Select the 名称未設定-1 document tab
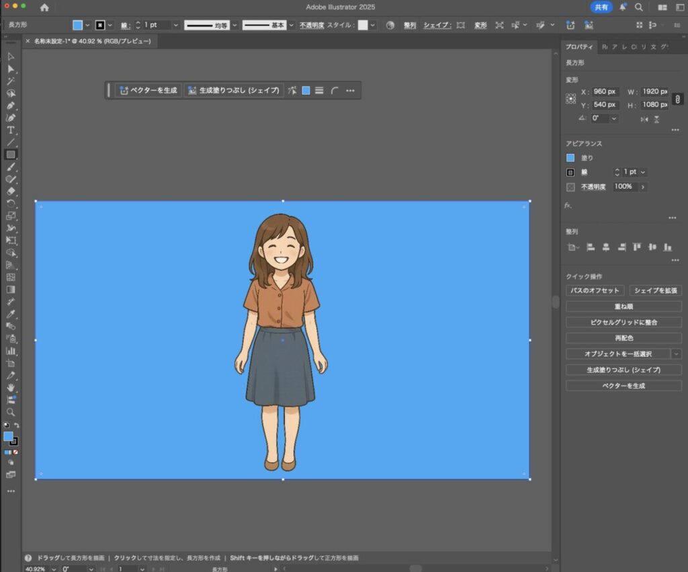 pyautogui.click(x=92, y=41)
